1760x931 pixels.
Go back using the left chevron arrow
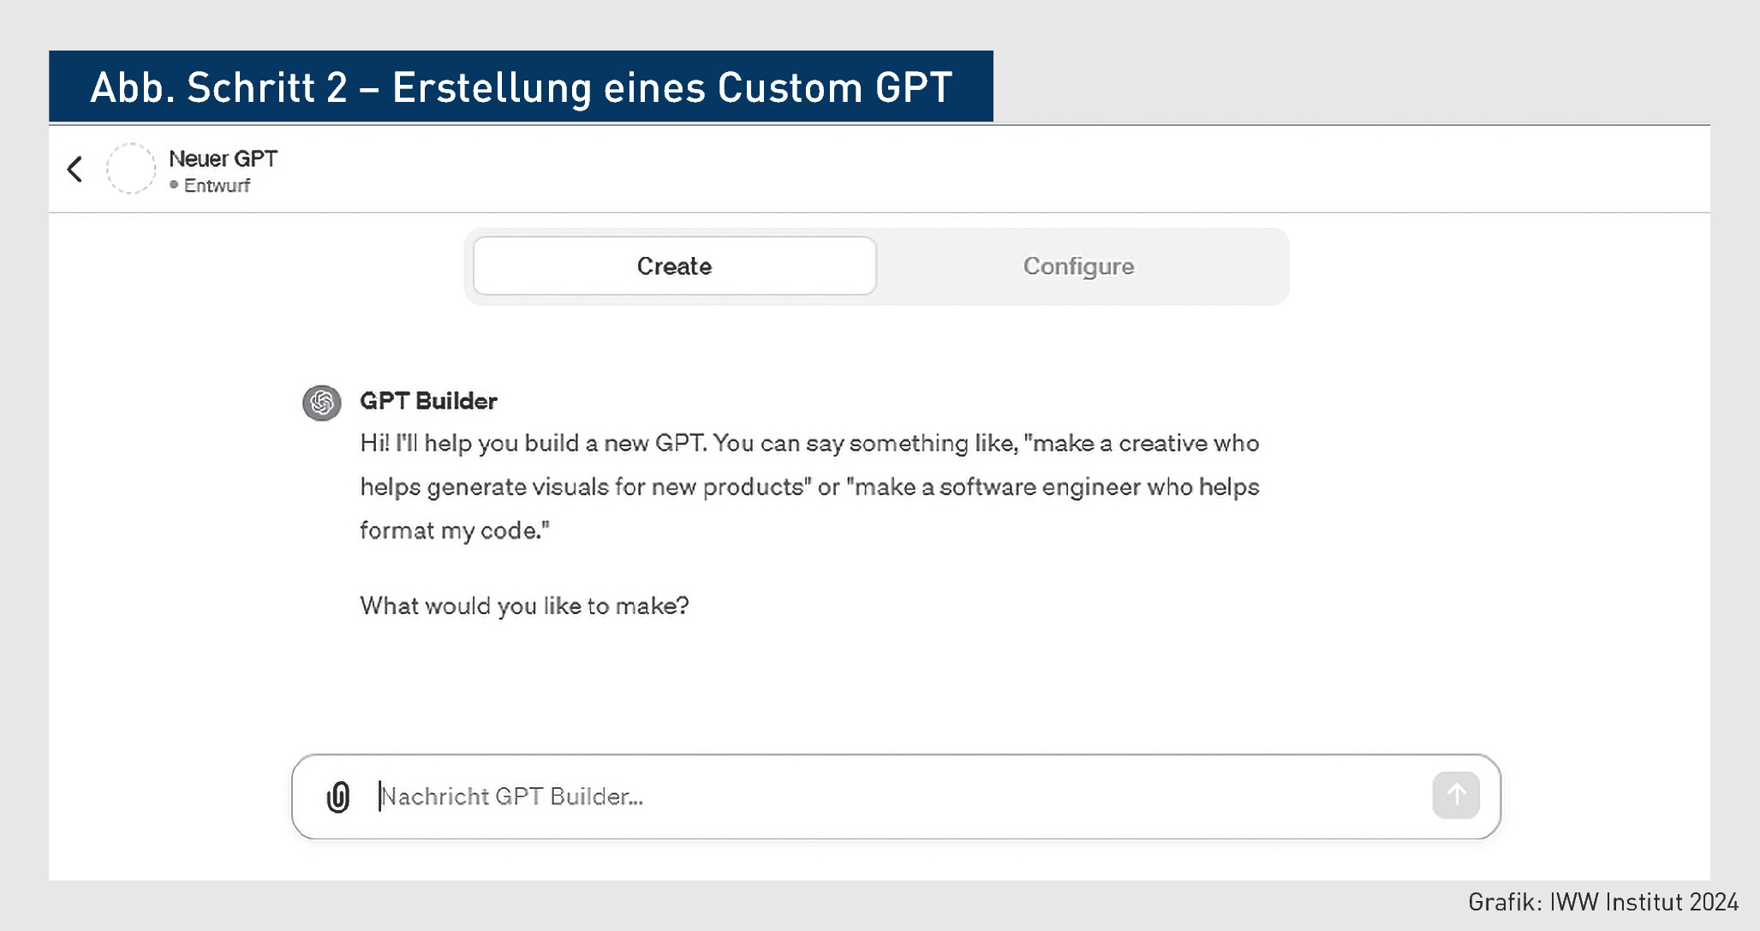point(75,169)
